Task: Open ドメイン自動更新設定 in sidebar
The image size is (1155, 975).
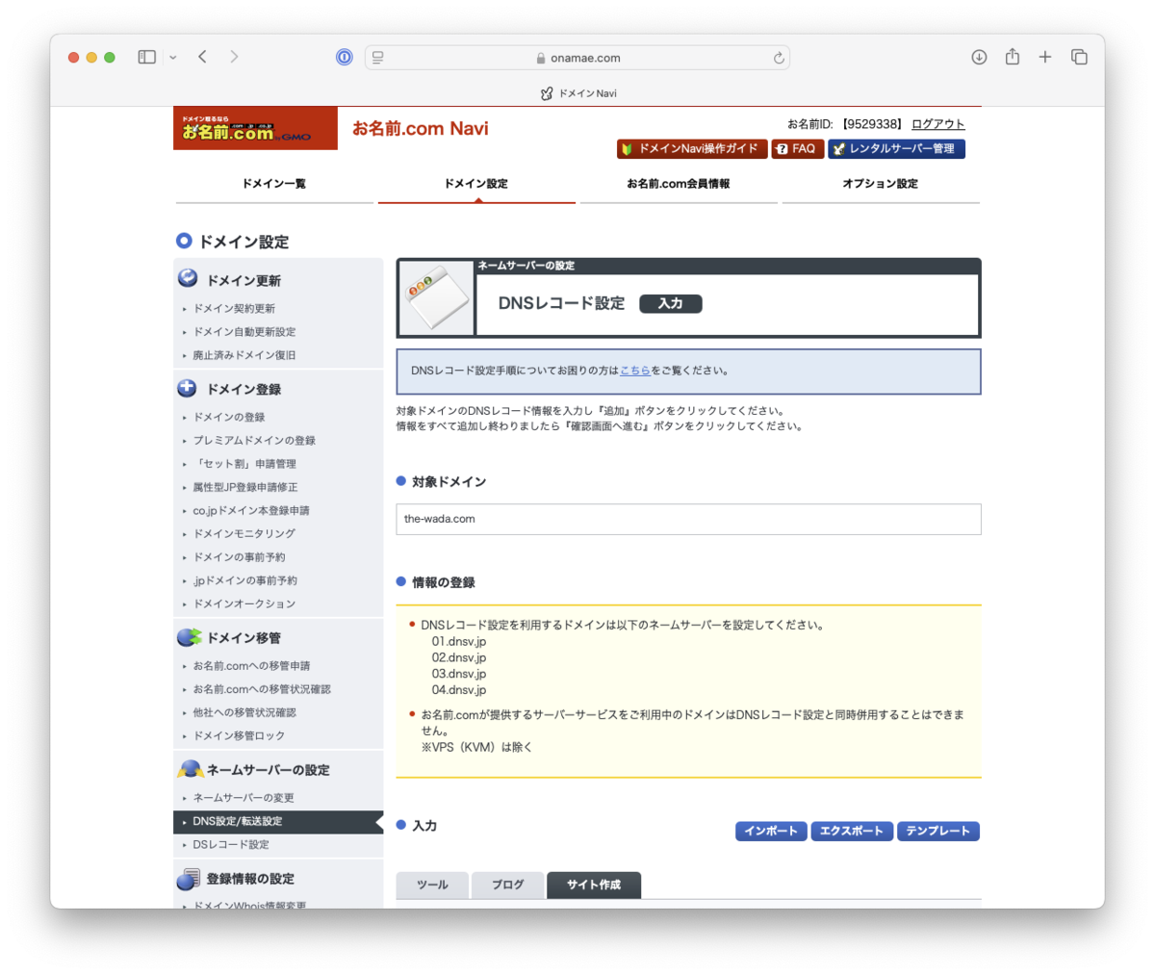Action: (x=244, y=332)
